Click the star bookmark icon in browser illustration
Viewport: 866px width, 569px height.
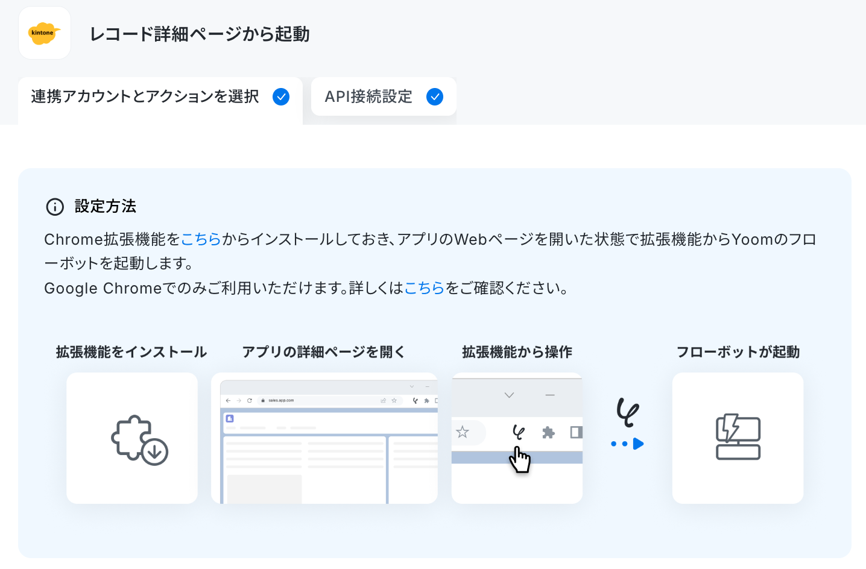[x=463, y=432]
